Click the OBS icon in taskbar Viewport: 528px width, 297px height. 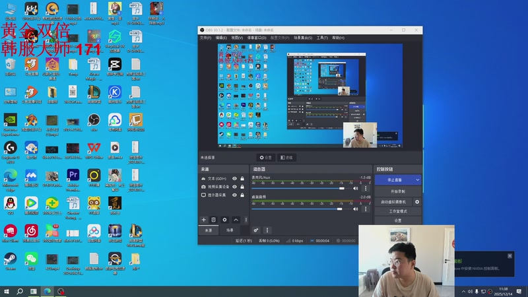coord(61,291)
